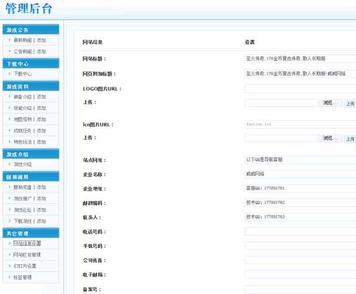Screen dimensions: 356x294
Task: Open the 特色玩法 page
Action: [x=23, y=142]
